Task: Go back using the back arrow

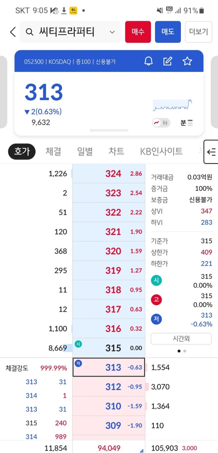Action: (x=12, y=32)
